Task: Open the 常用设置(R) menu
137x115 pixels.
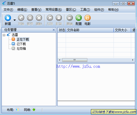Action: (x=54, y=10)
